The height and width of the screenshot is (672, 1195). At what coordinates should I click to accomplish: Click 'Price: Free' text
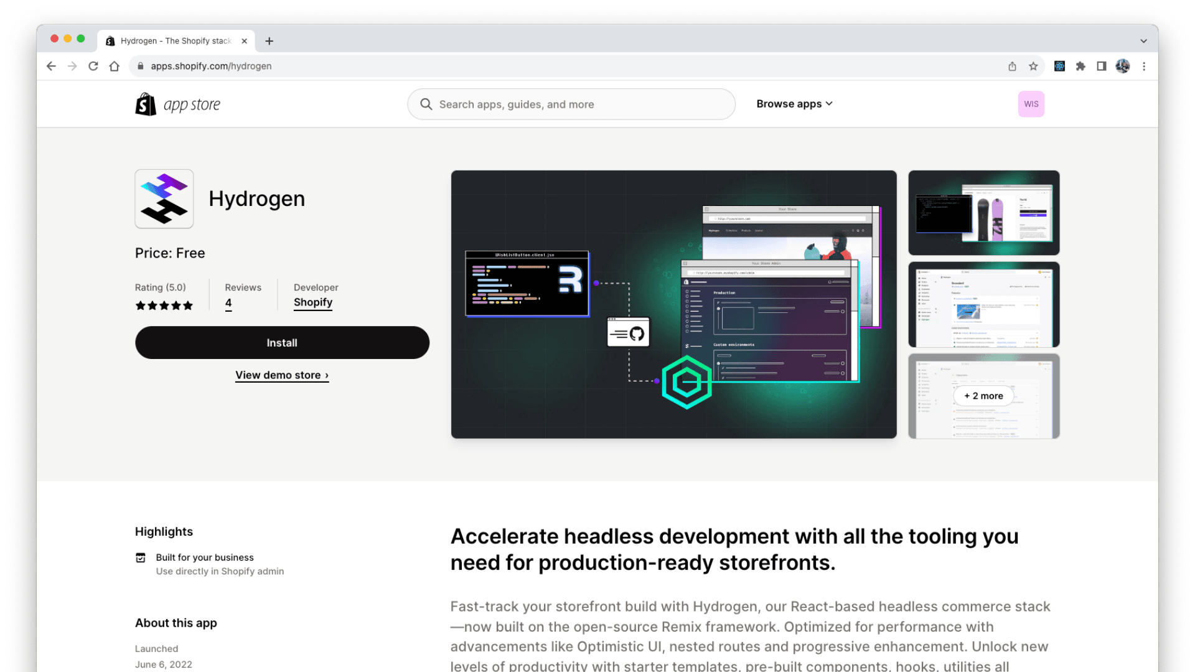(x=170, y=253)
